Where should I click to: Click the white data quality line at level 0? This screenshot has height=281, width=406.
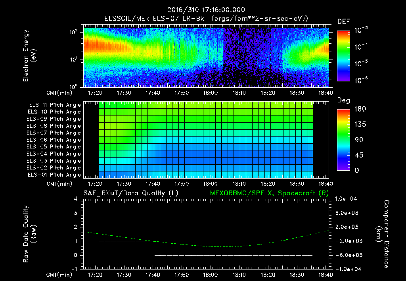pos(234,255)
